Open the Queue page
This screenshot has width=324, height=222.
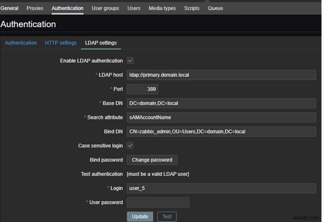215,8
